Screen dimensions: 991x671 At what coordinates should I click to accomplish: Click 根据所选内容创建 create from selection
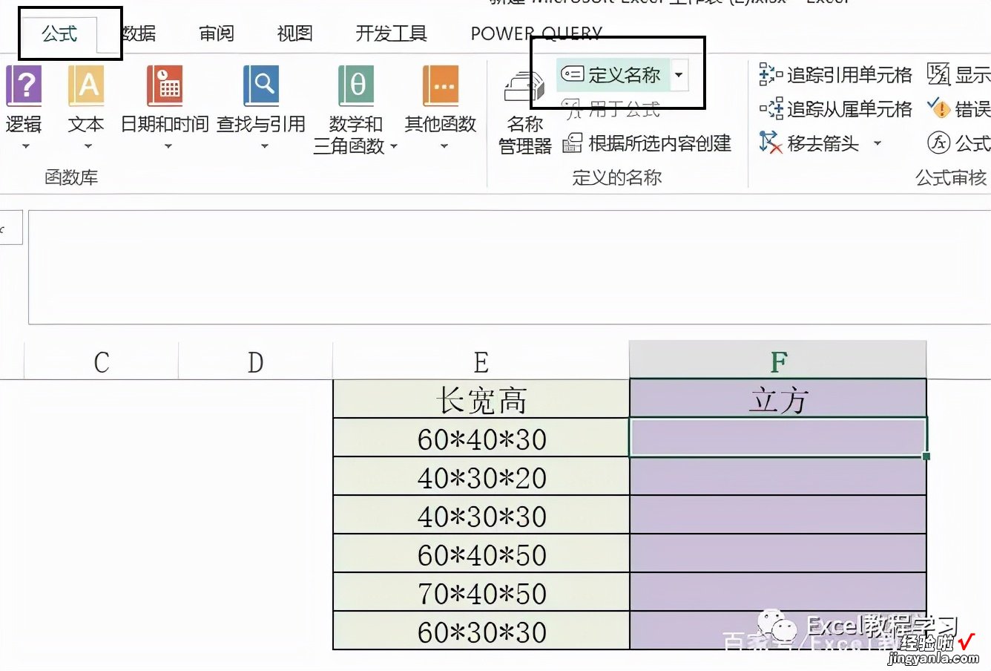[648, 143]
